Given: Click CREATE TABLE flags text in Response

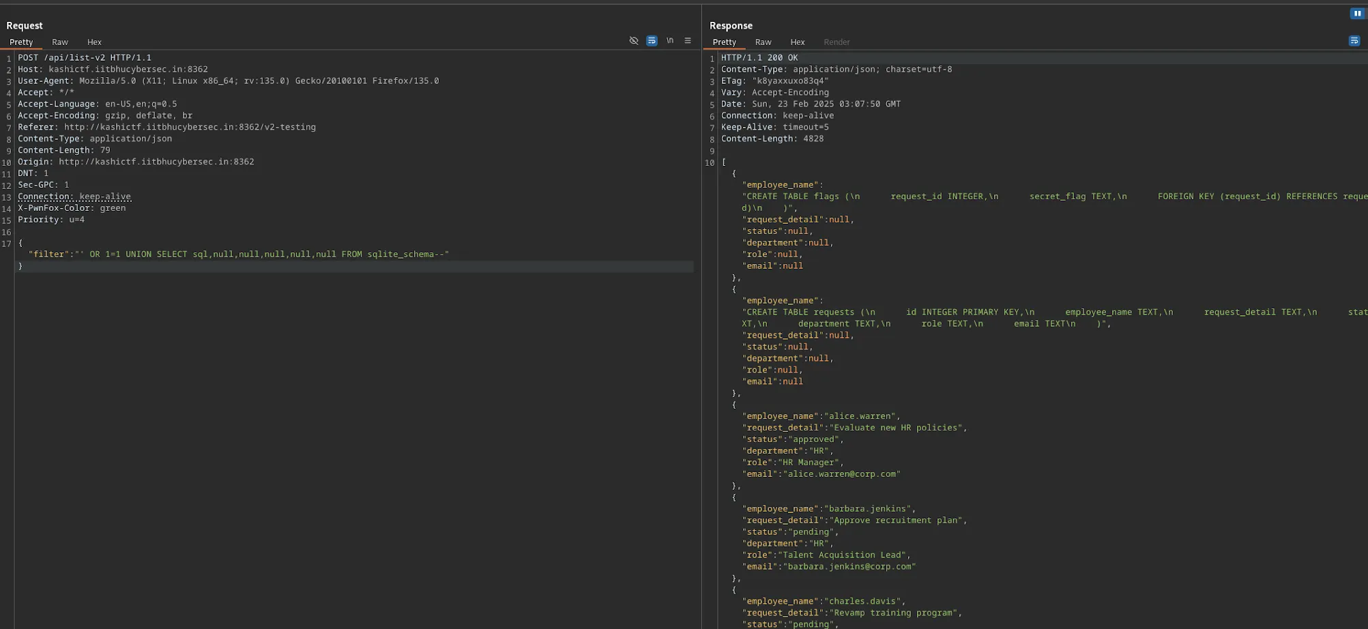Looking at the screenshot, I should click(x=793, y=196).
